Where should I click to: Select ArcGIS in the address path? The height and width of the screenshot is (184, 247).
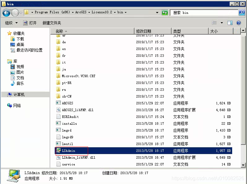click(81, 12)
